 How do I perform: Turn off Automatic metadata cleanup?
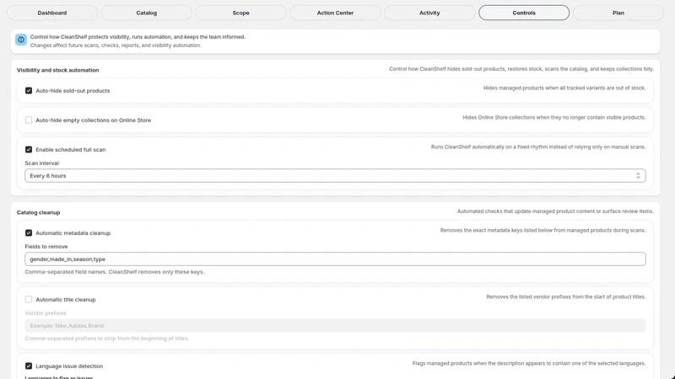click(29, 233)
